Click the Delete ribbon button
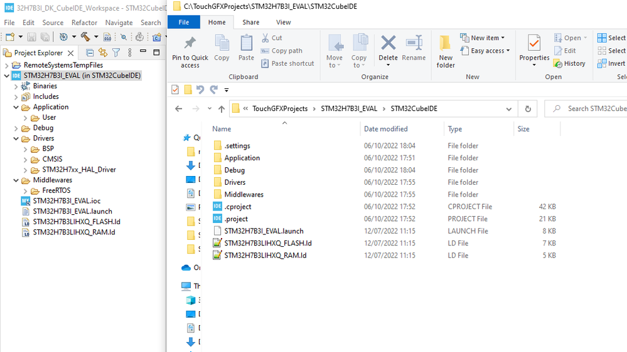627x352 pixels. click(x=389, y=50)
